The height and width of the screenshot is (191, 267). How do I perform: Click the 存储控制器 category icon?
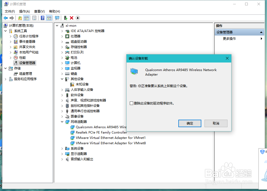[67, 47]
